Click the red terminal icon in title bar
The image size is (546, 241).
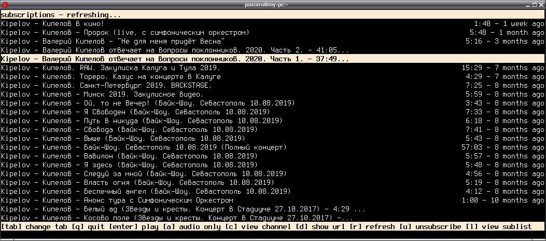5,5
